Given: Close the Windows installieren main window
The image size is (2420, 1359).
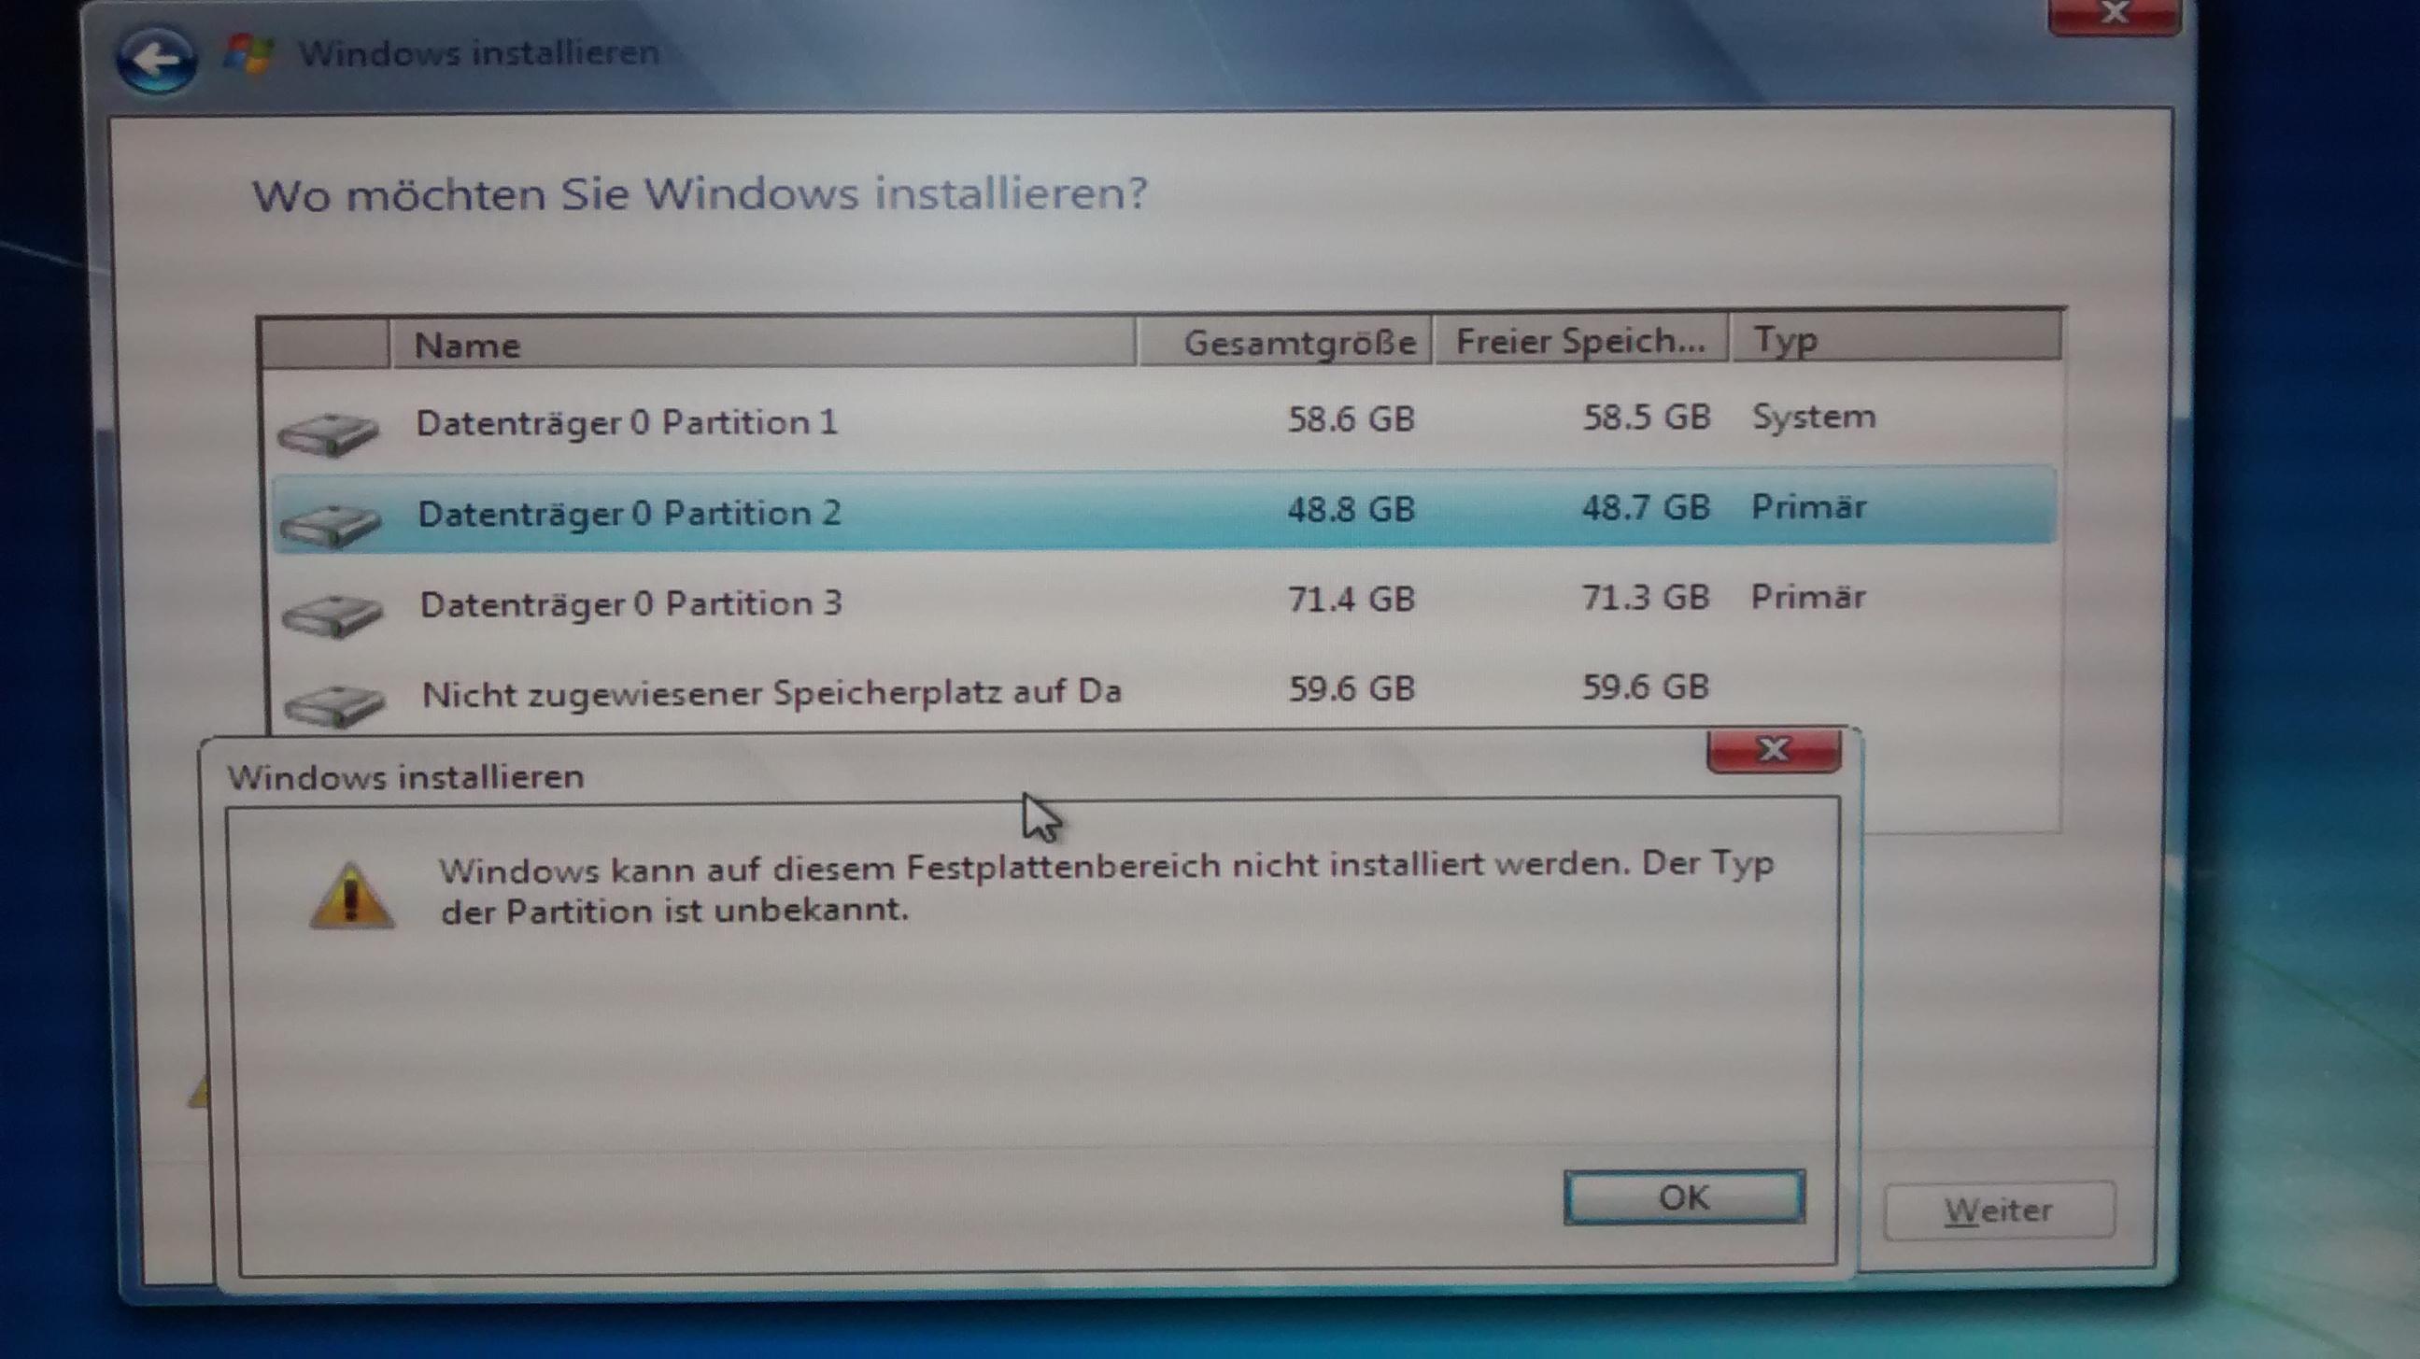Looking at the screenshot, I should [2114, 14].
